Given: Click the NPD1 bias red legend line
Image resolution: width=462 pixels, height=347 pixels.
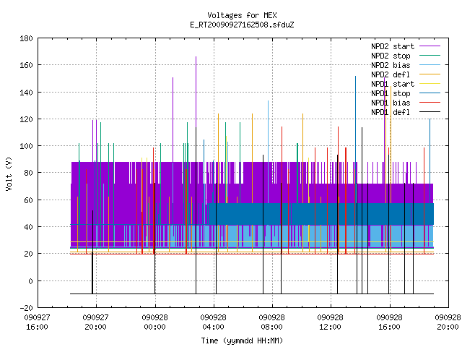Looking at the screenshot, I should tap(430, 103).
